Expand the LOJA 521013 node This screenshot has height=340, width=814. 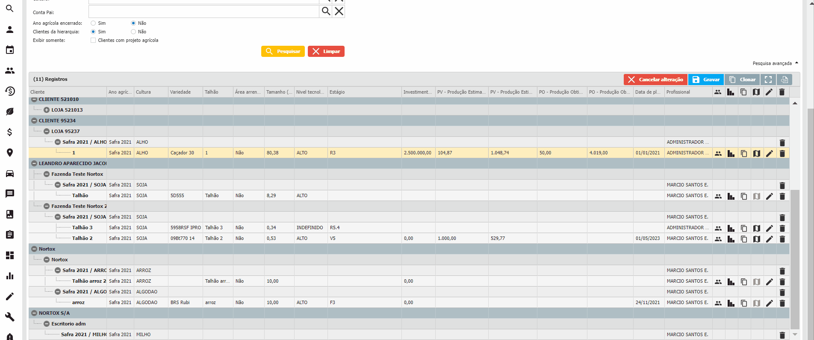47,110
